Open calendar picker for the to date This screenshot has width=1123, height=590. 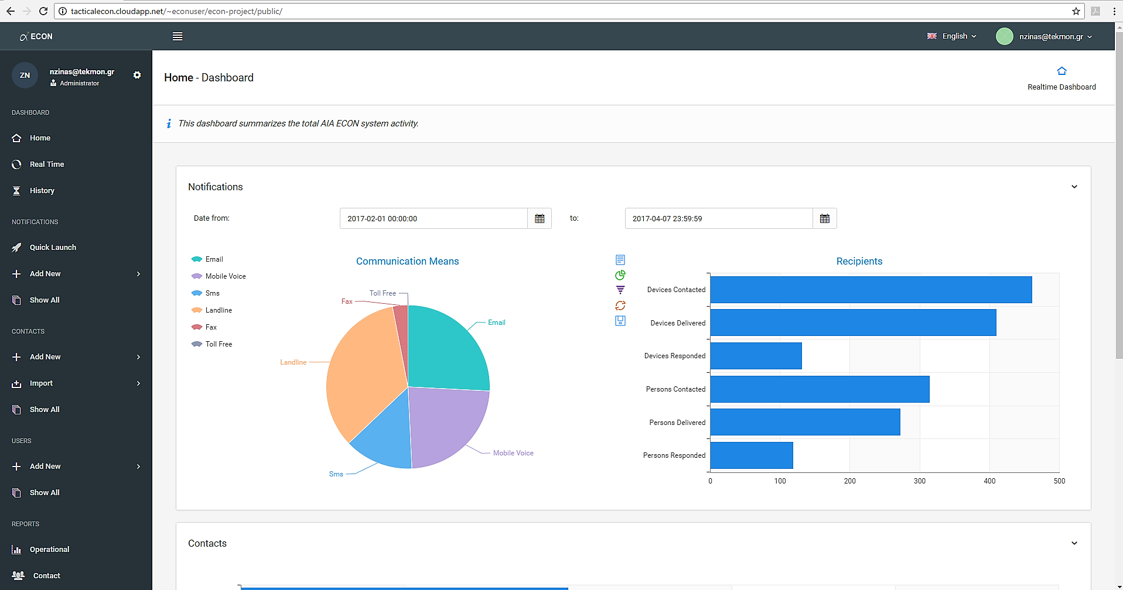(x=825, y=218)
